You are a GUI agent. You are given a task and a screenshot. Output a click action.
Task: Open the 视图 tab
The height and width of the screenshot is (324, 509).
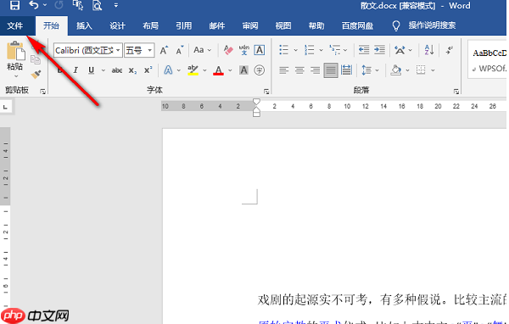click(x=283, y=25)
